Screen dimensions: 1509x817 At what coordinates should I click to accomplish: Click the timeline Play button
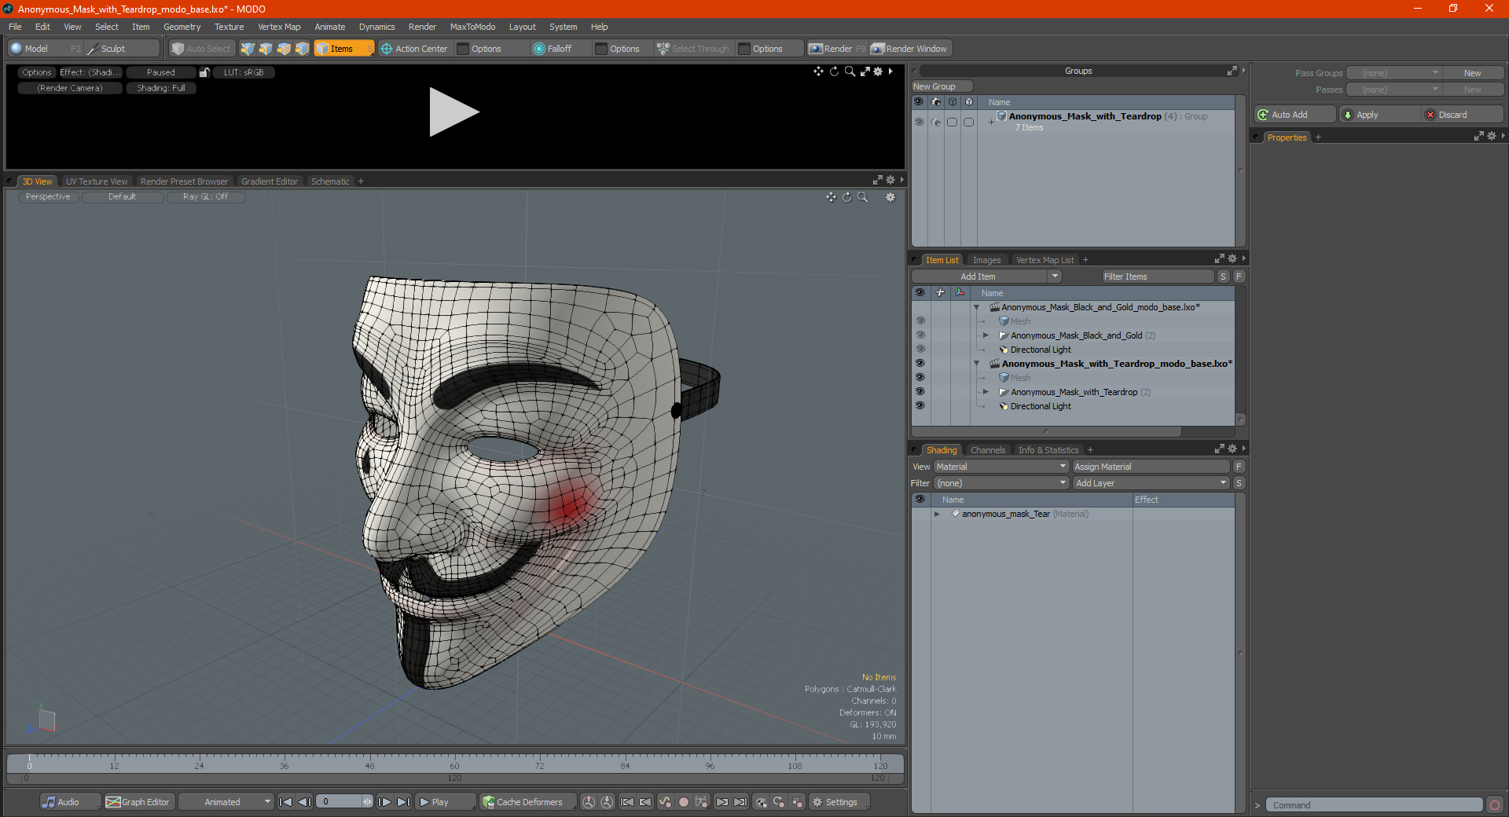click(446, 802)
